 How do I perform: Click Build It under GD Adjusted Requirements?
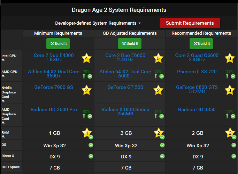coord(130,43)
